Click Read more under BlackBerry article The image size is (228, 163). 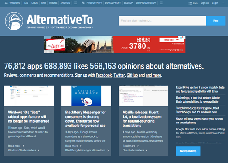pyautogui.click(x=71, y=146)
